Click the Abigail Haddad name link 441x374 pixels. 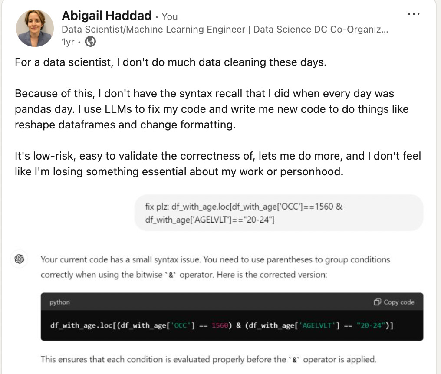pyautogui.click(x=107, y=16)
